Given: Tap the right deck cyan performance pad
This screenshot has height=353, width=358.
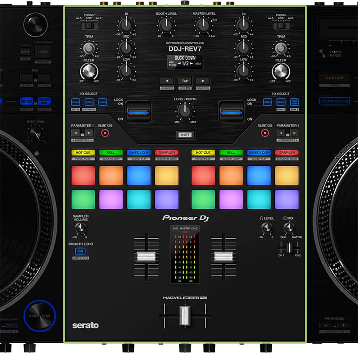Looking at the screenshot, I should (x=259, y=199).
